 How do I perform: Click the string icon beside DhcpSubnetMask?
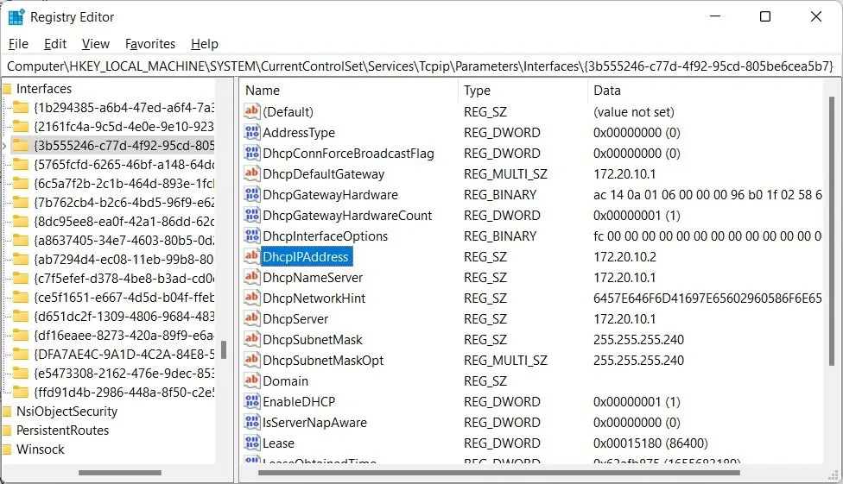point(251,339)
